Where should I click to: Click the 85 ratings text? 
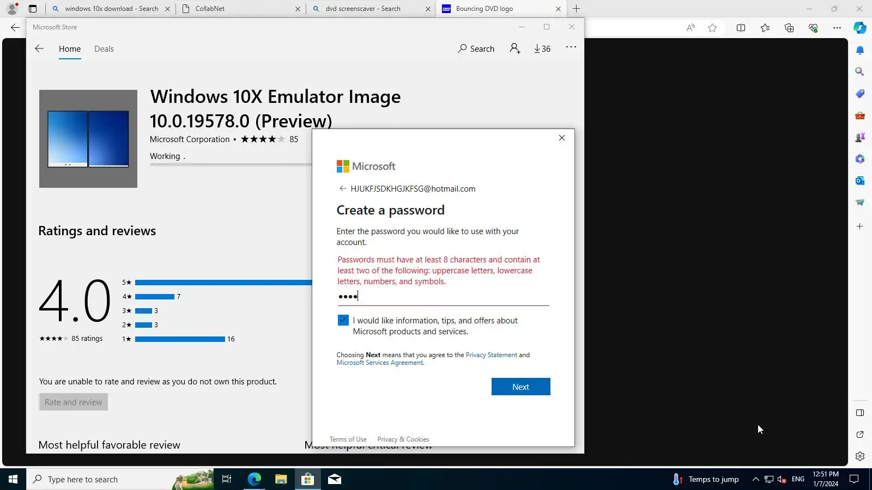(87, 339)
